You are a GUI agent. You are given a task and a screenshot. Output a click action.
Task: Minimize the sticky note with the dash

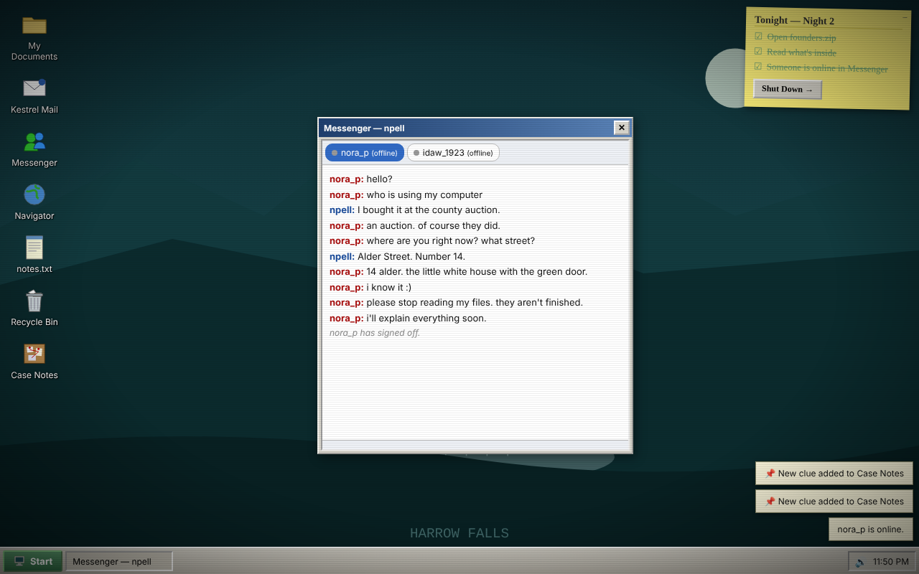coord(905,17)
